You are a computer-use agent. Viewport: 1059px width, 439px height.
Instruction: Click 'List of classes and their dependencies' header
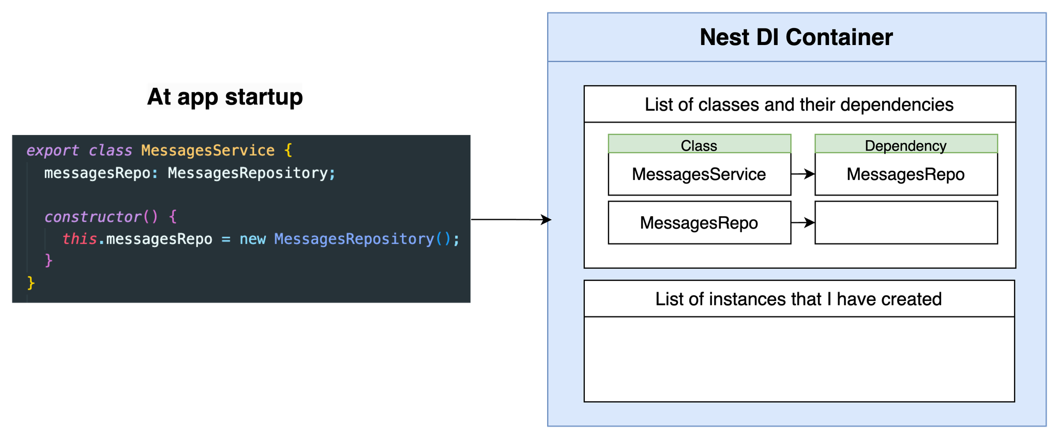[x=799, y=104]
